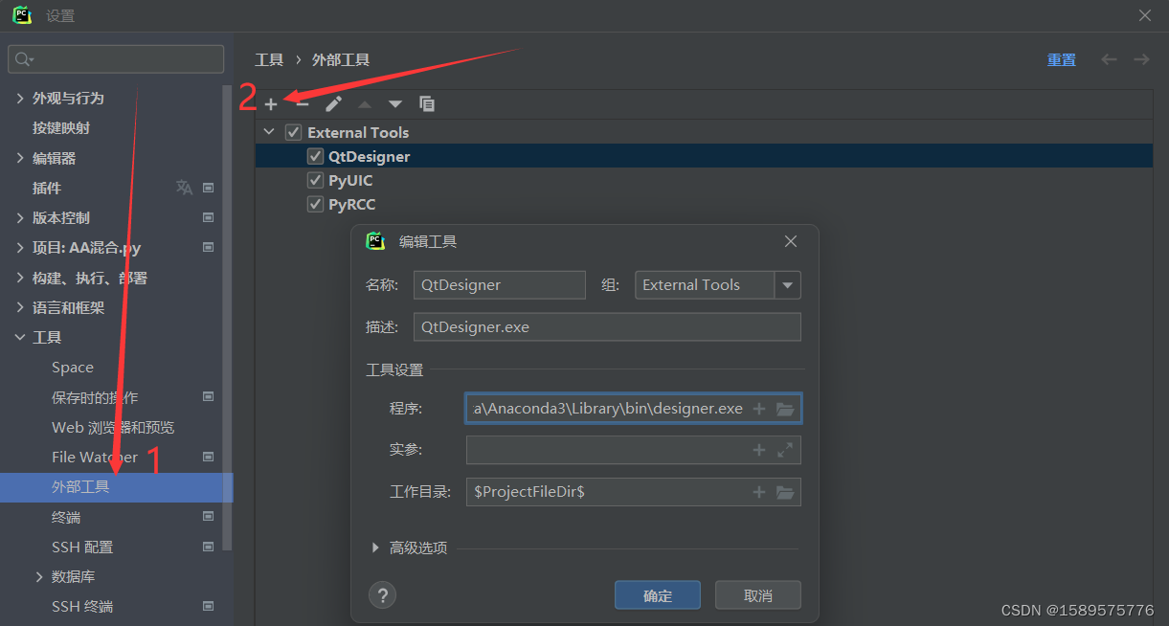Uncheck the PyRCC tool checkbox

point(315,204)
